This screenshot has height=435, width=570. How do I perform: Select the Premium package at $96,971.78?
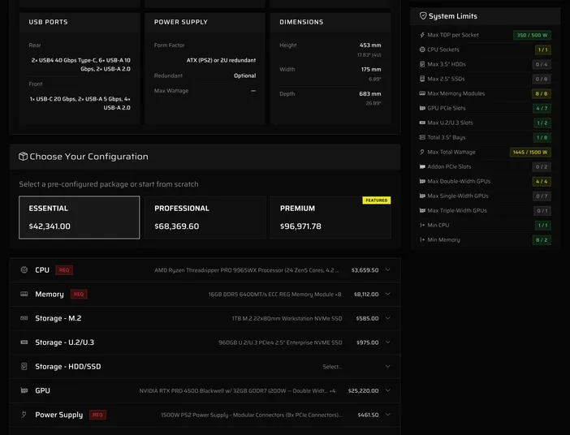(x=330, y=217)
